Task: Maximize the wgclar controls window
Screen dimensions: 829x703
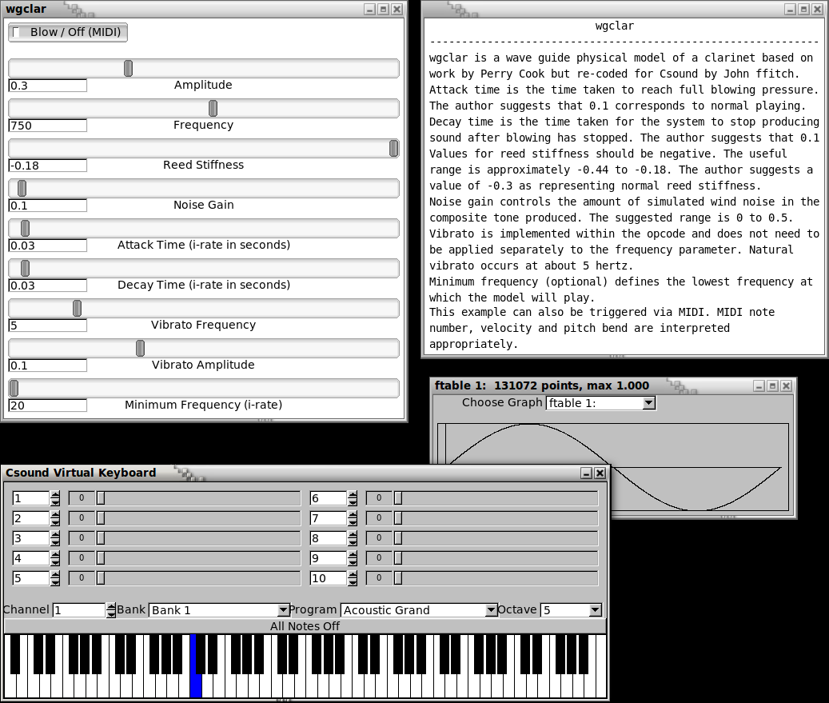Action: pyautogui.click(x=384, y=9)
